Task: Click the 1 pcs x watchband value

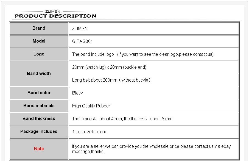Action: coord(90,132)
